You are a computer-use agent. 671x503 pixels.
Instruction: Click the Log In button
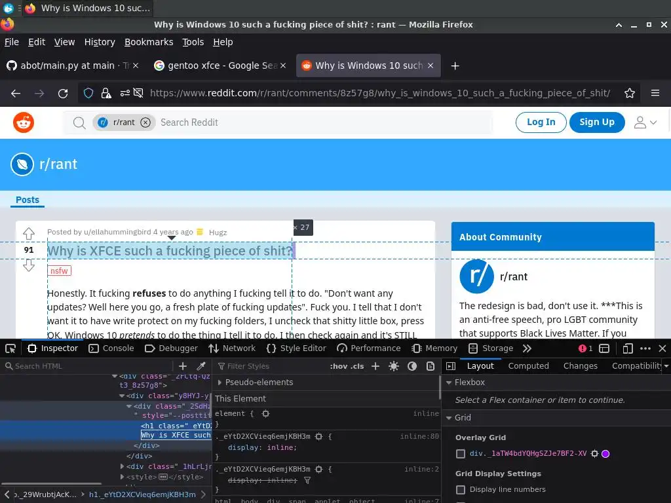pyautogui.click(x=541, y=122)
